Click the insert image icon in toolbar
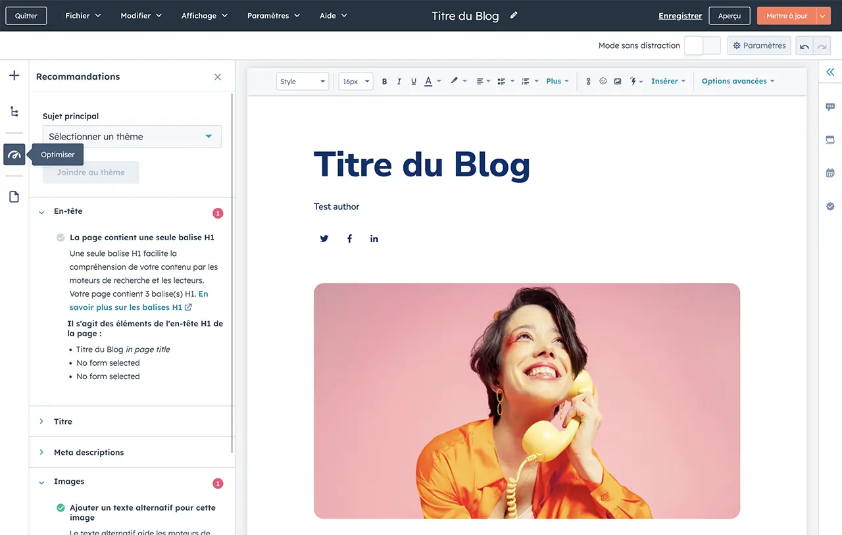 tap(618, 82)
